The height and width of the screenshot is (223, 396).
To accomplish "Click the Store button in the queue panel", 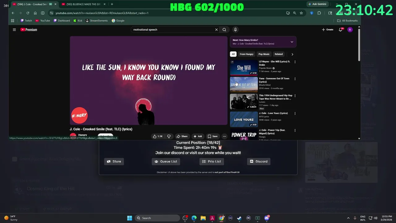I will pos(114,161).
